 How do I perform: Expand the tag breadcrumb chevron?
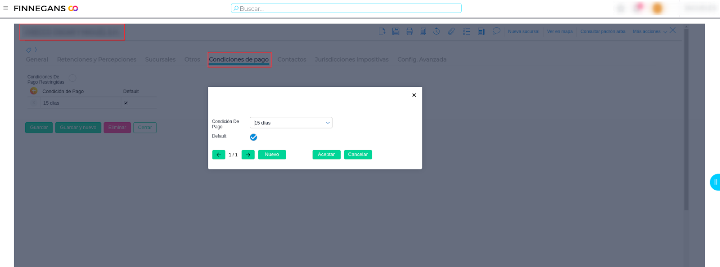36,50
